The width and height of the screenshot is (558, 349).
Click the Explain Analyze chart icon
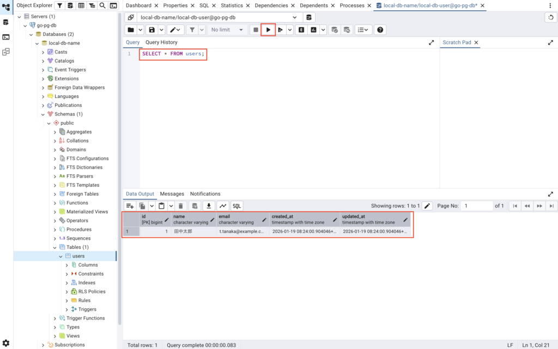[x=313, y=30]
